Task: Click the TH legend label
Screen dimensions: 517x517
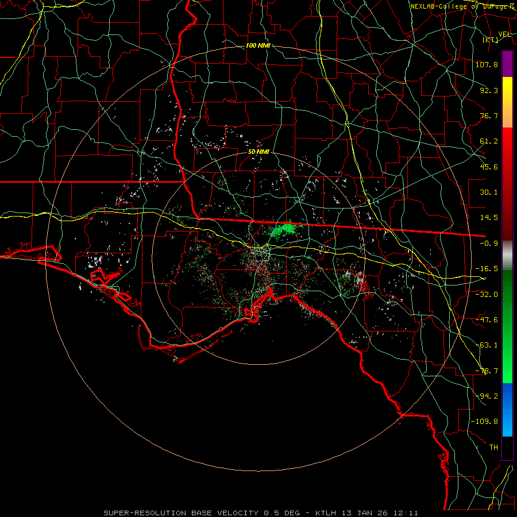Action: tap(493, 447)
